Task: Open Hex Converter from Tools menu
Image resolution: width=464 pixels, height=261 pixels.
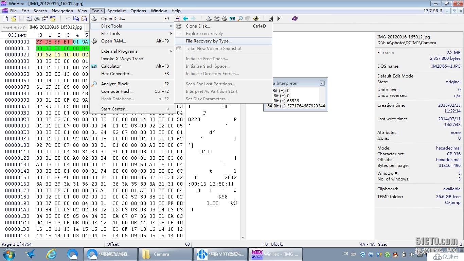Action: point(132,74)
